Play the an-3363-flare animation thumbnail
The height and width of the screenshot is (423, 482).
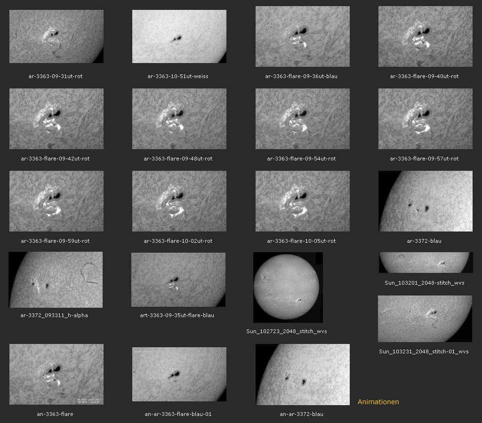coord(56,374)
